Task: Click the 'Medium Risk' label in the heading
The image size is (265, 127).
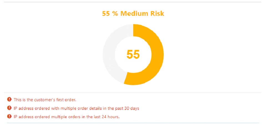Action: click(142, 14)
